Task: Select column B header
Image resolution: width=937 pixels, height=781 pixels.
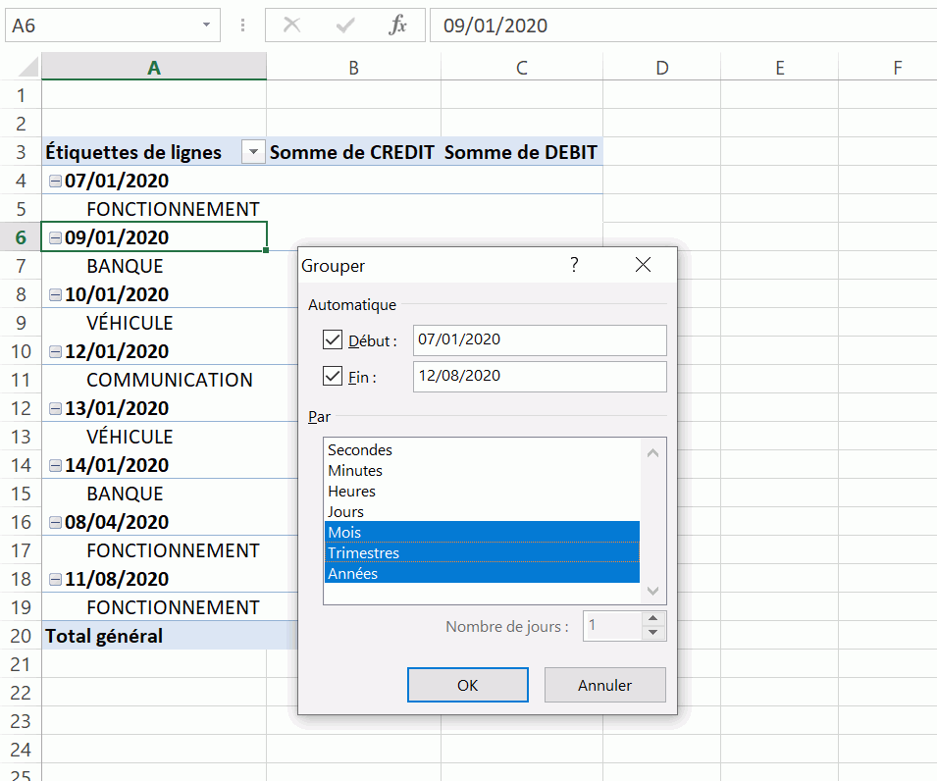Action: 353,68
